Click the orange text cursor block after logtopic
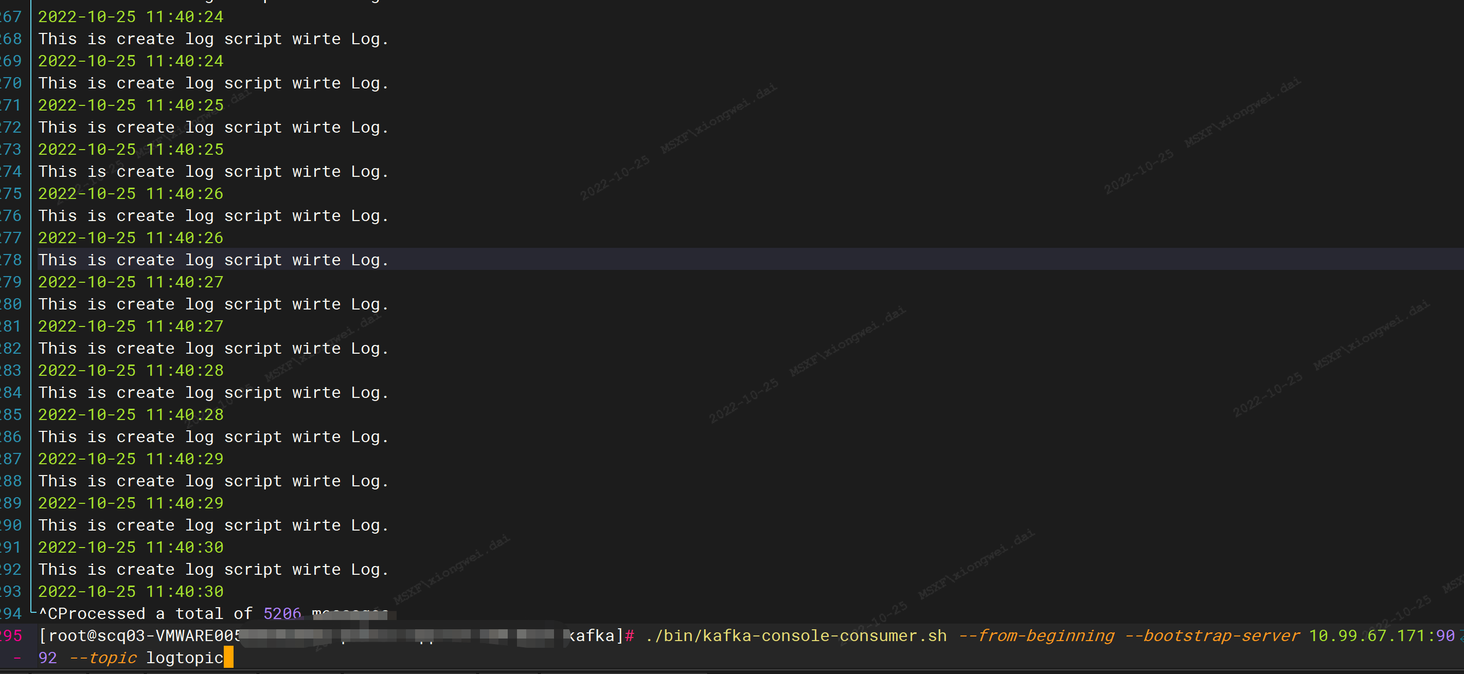This screenshot has width=1464, height=674. coord(228,658)
